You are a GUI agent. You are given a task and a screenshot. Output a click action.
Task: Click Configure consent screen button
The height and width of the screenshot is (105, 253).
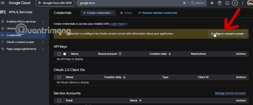pyautogui.click(x=227, y=34)
